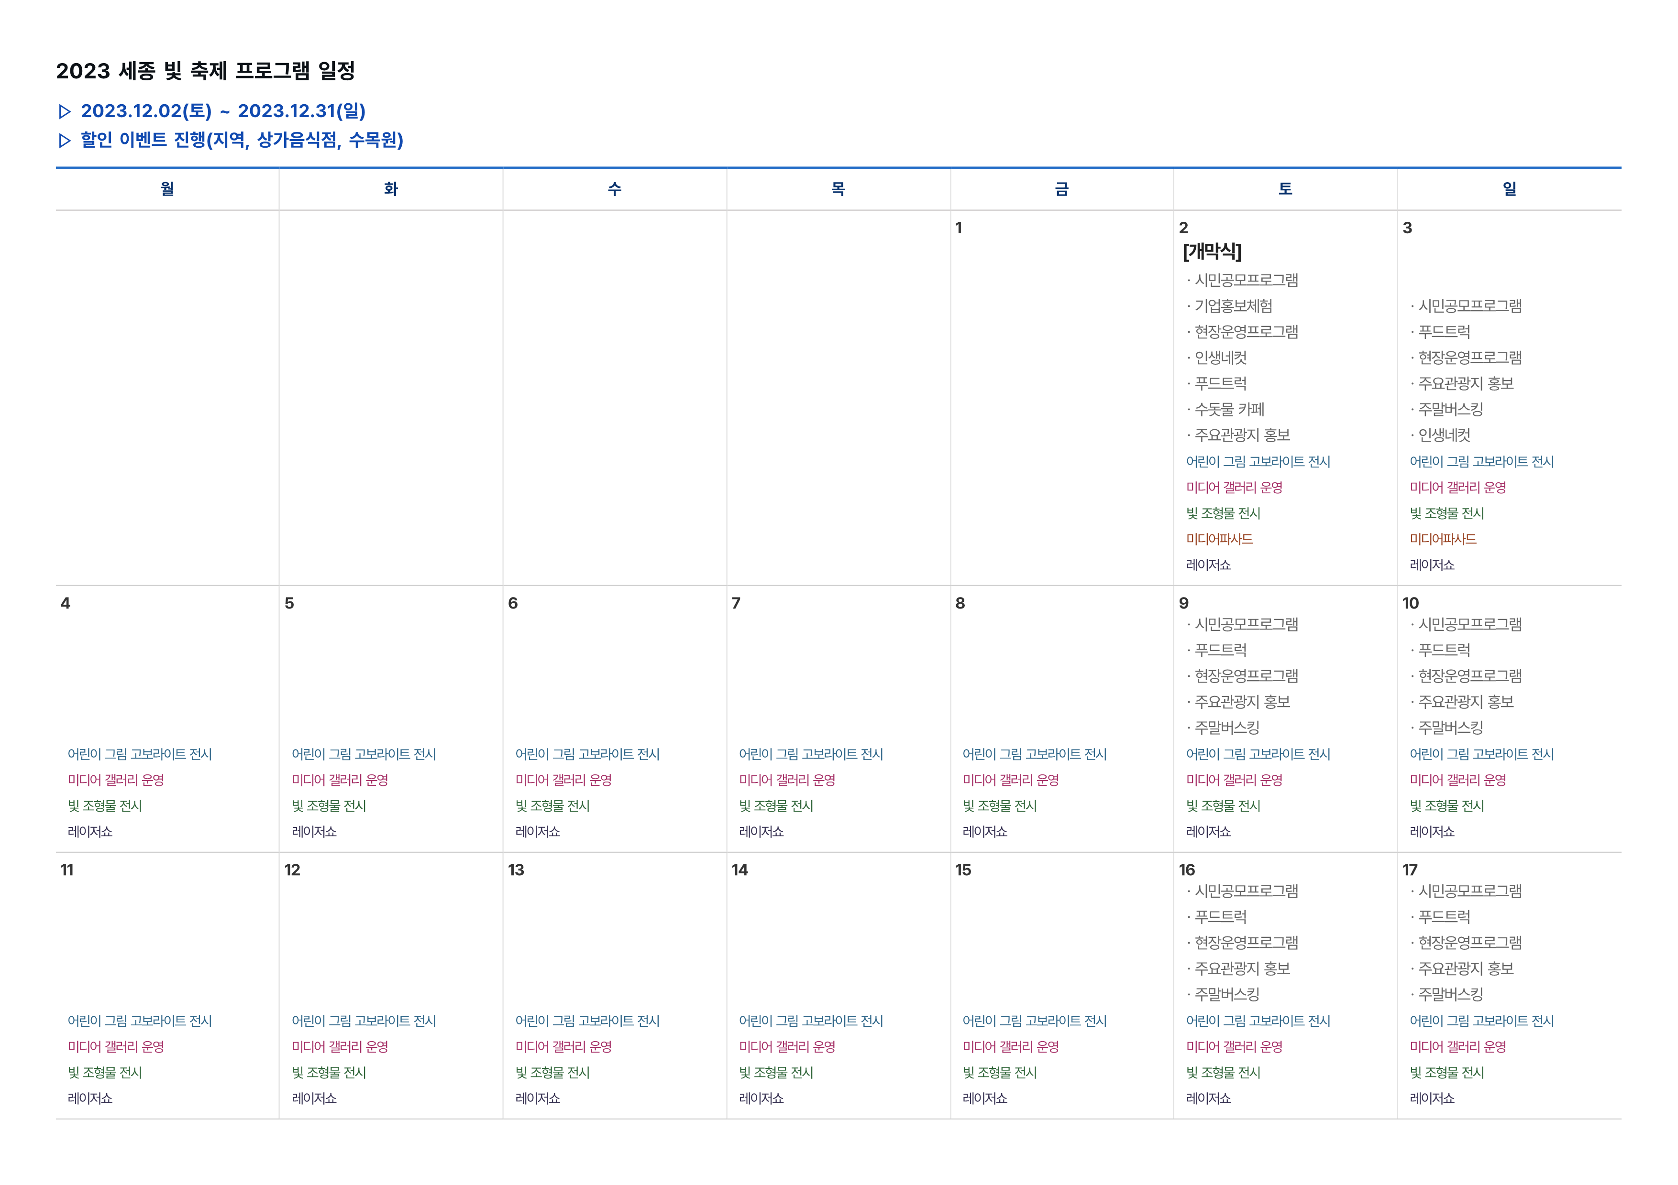Select the 토 column header
1678x1185 pixels.
[x=1285, y=189]
